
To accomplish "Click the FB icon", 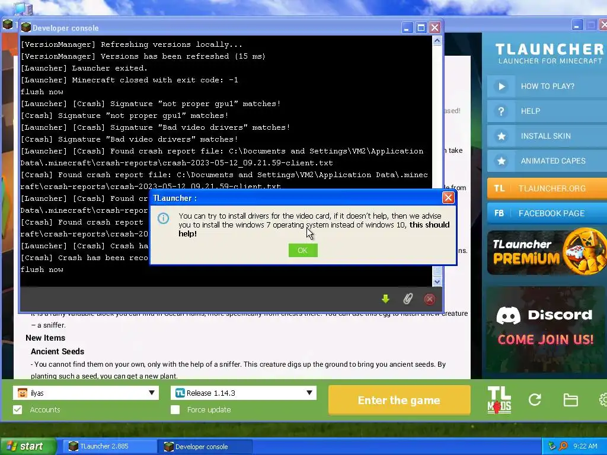I will pyautogui.click(x=499, y=213).
